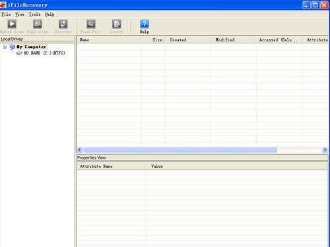Open the Tools menu

click(x=34, y=14)
